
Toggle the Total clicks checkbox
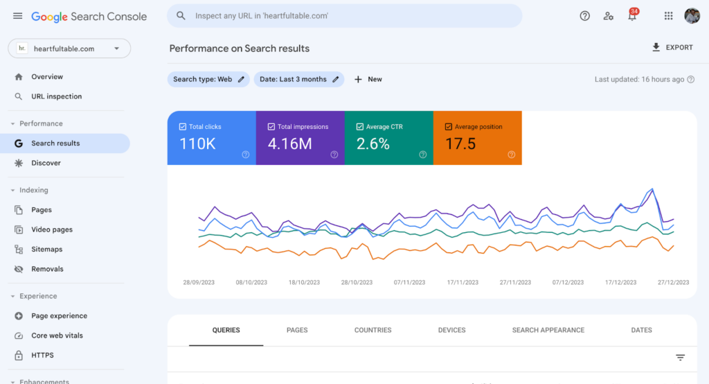(x=183, y=127)
